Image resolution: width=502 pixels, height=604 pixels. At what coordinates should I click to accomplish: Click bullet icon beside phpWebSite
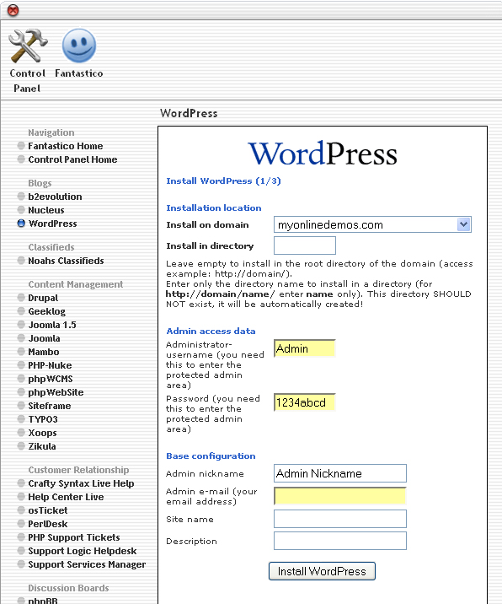coord(21,391)
